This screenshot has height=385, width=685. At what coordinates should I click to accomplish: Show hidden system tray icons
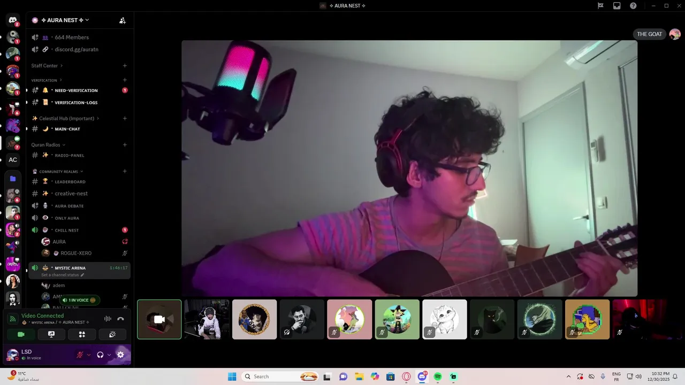tap(568, 376)
